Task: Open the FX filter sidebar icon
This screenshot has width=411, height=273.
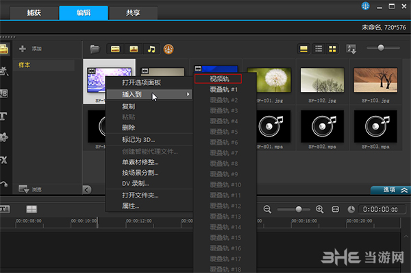Action: coord(3,160)
